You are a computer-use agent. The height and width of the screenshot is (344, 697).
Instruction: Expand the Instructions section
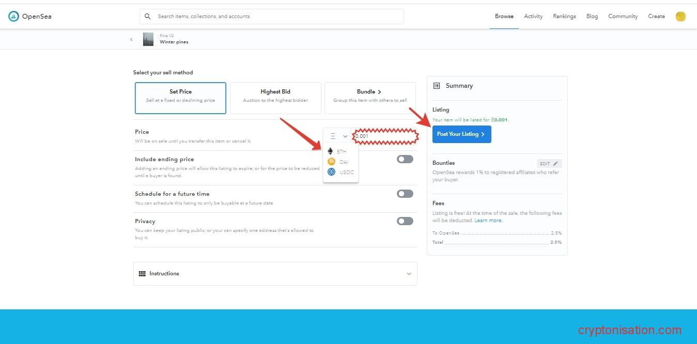coord(275,274)
